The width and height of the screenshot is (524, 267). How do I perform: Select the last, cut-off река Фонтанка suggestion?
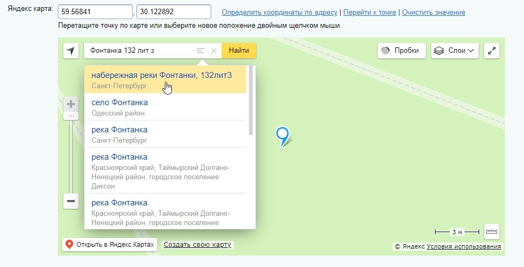pyautogui.click(x=165, y=211)
